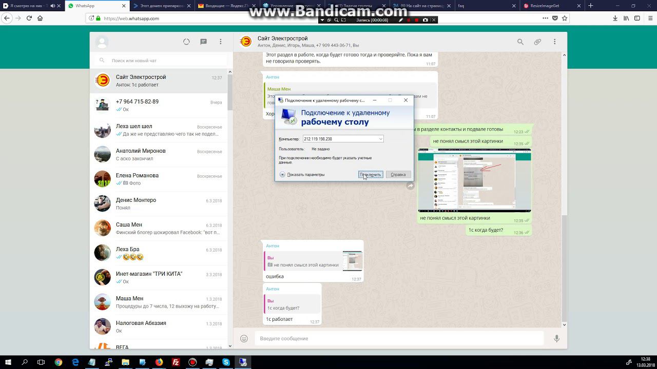Viewport: 657px width, 369px height.
Task: Switch to Этот домен припаркован tab
Action: 162,6
